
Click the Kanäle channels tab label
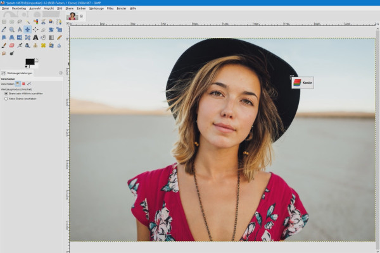[307, 83]
